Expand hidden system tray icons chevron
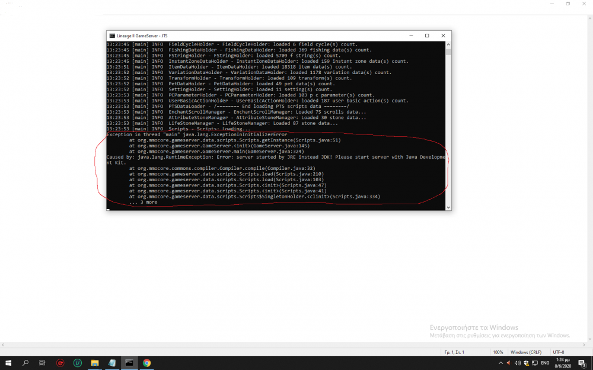The width and height of the screenshot is (593, 370). coord(500,363)
